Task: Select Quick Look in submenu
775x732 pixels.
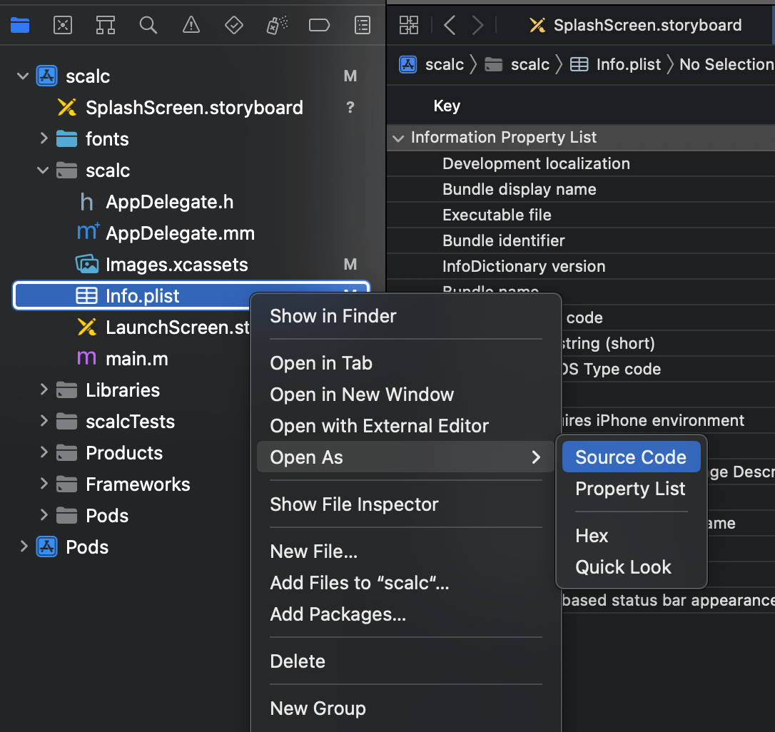Action: [631, 567]
